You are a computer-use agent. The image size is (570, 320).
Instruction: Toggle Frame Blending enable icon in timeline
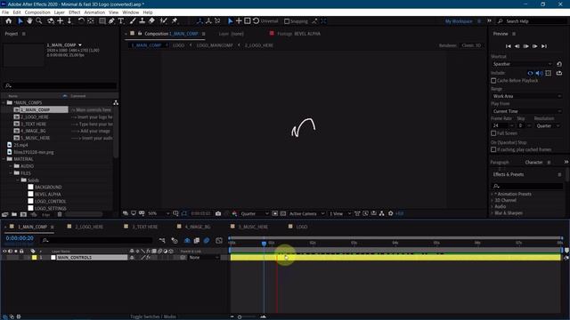197,240
